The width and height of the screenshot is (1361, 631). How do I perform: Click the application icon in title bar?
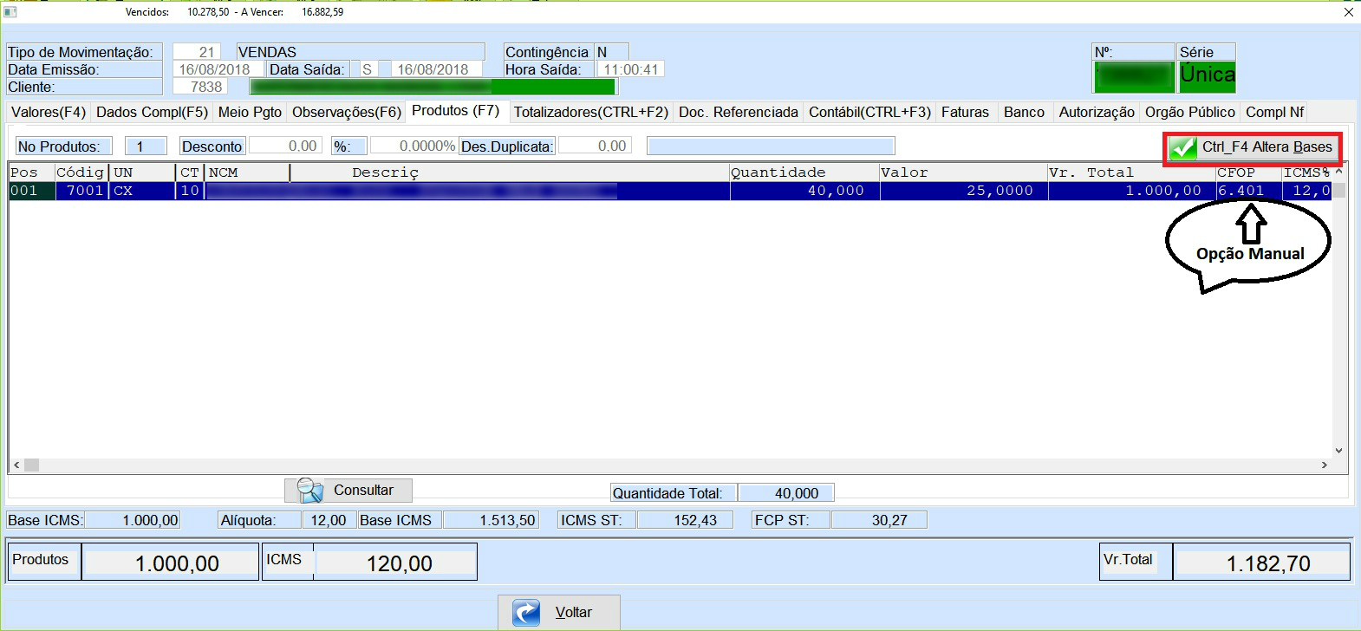[x=10, y=12]
